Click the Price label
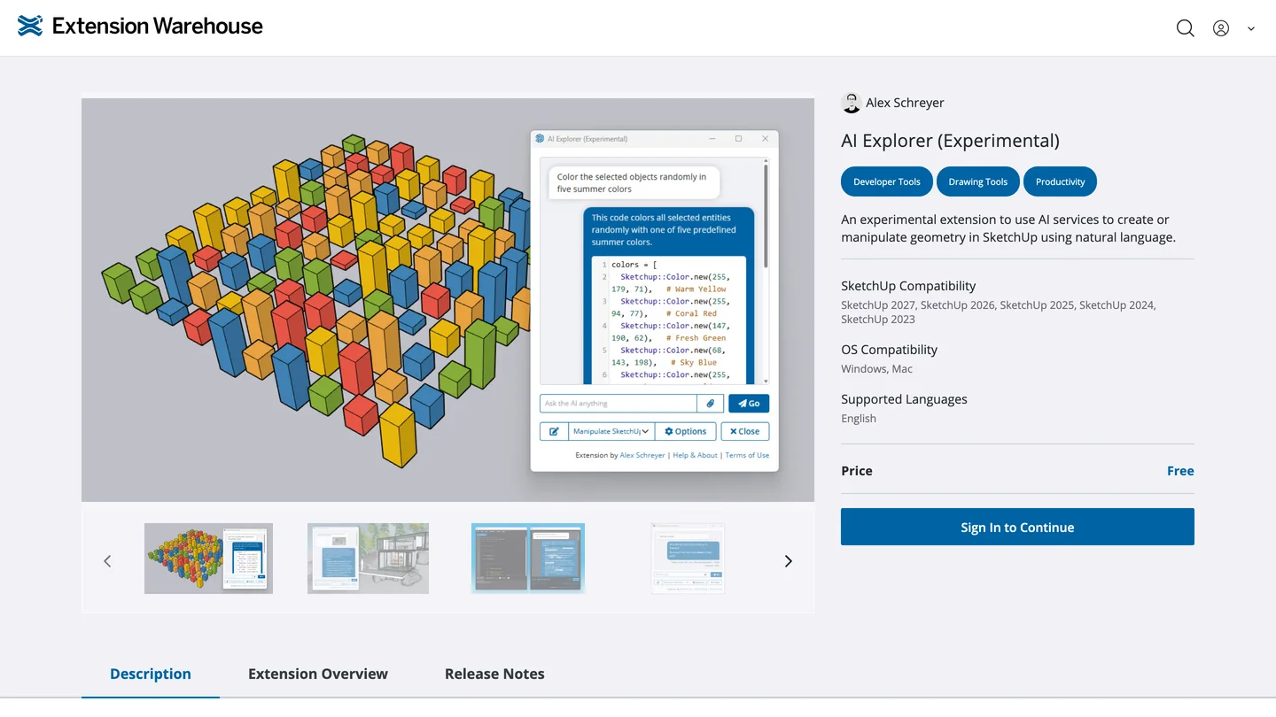 coord(857,471)
